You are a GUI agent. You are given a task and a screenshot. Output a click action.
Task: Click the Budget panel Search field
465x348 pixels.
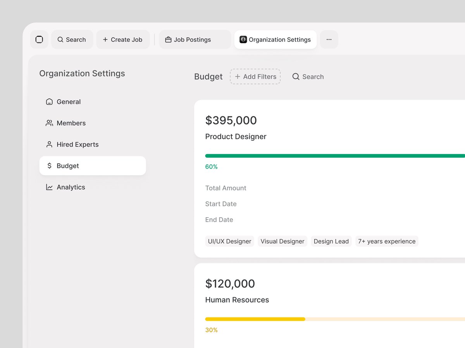tap(308, 77)
